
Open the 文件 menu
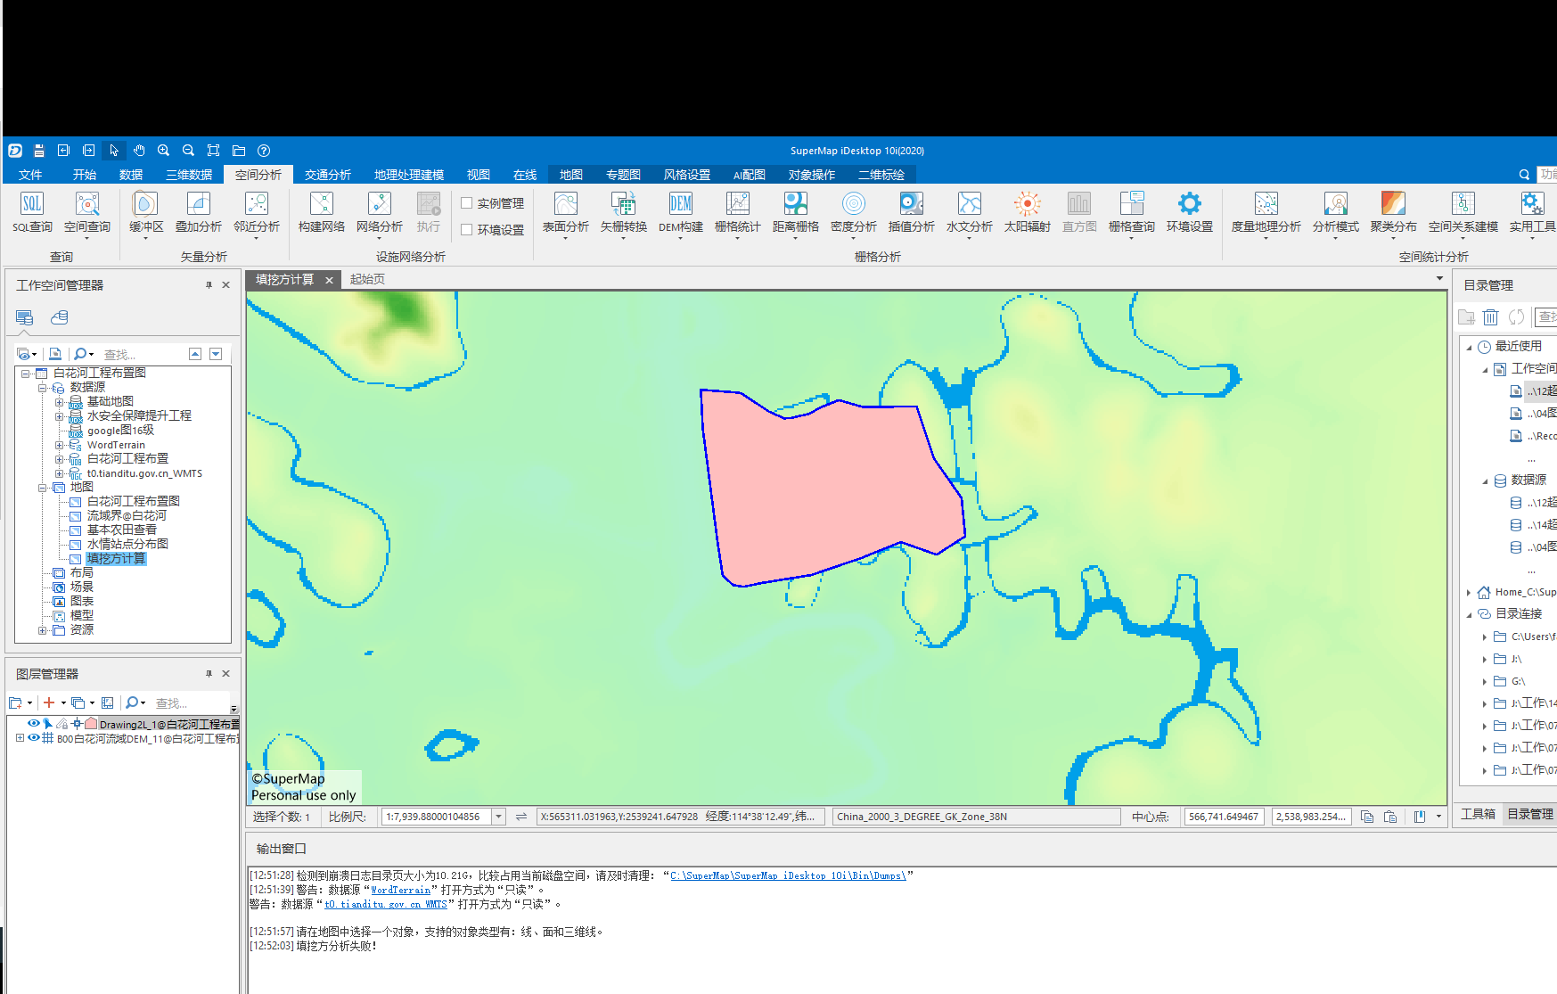coord(30,175)
